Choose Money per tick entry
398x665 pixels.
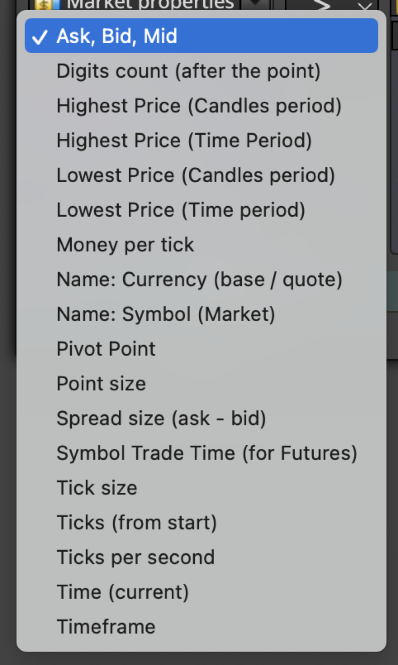(x=201, y=244)
